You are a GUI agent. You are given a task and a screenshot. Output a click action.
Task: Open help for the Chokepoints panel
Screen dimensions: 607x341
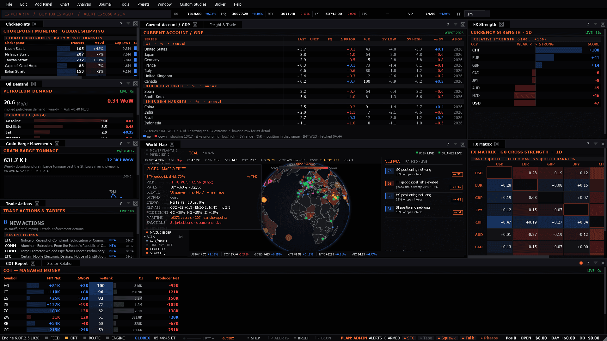[x=121, y=24]
